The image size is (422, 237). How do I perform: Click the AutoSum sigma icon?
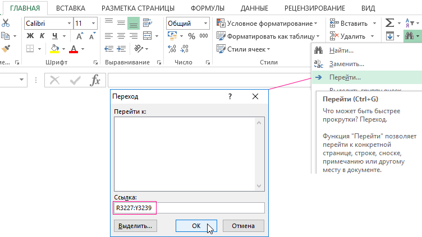389,23
